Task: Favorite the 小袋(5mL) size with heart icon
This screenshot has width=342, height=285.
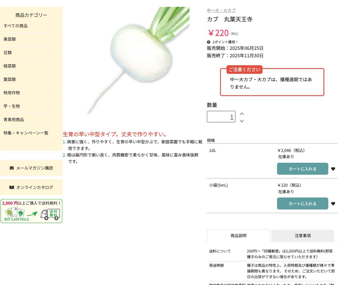Action: click(333, 204)
